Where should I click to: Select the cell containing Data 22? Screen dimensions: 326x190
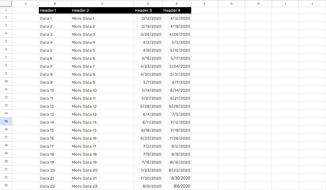55,185
